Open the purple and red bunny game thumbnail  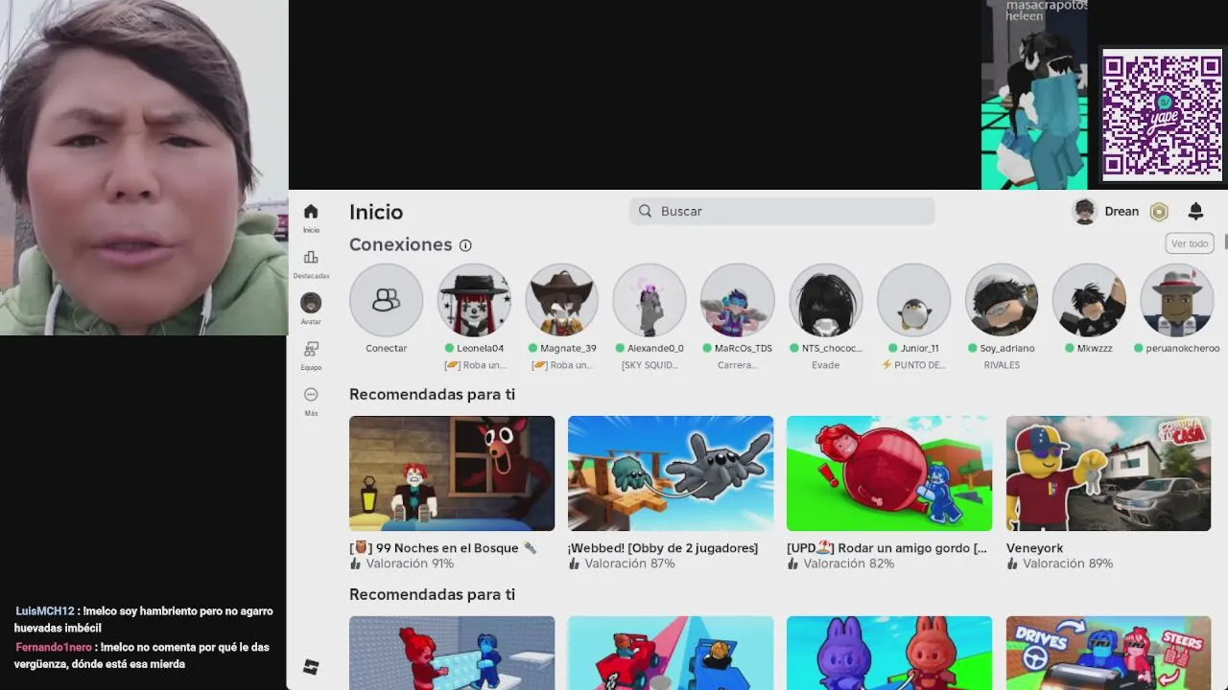click(889, 653)
